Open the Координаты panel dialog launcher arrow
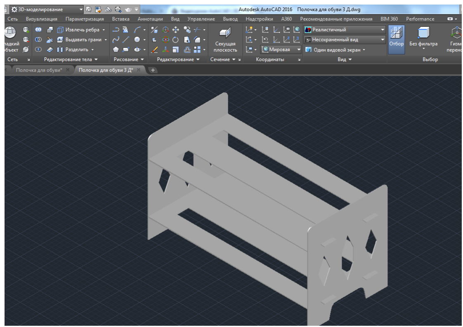 tap(299, 60)
